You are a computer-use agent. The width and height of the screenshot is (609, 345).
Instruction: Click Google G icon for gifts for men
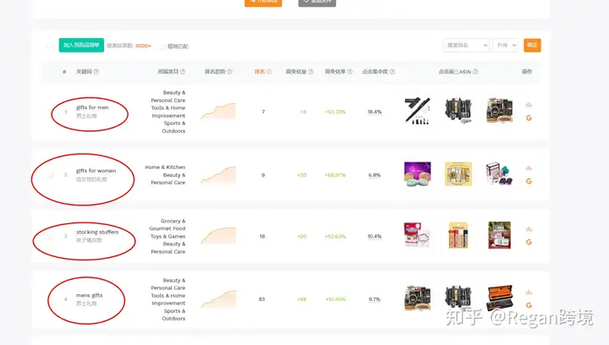point(529,118)
